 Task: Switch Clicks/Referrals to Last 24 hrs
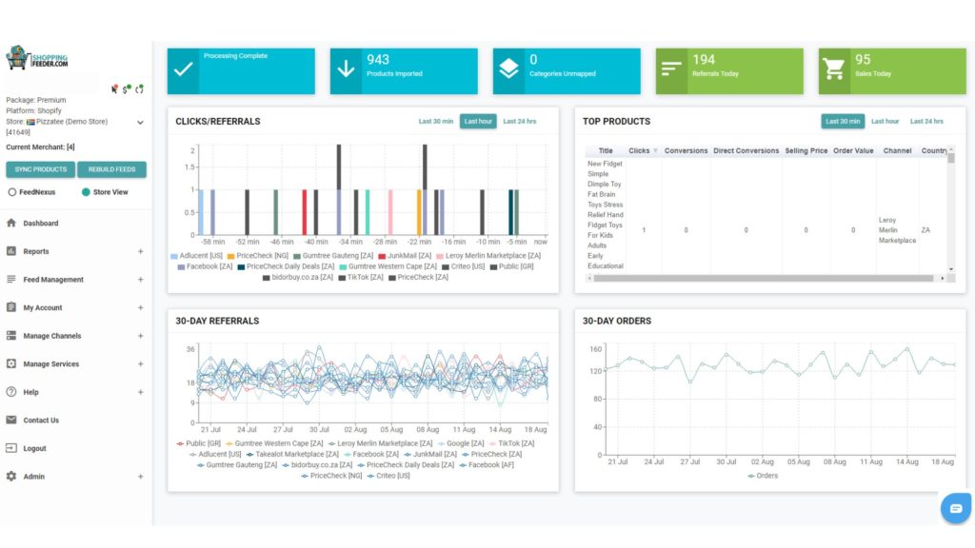519,121
